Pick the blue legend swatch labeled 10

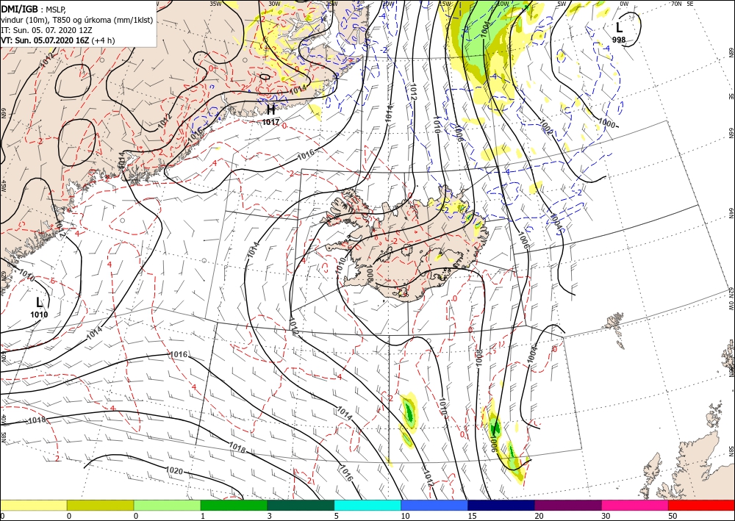point(434,505)
